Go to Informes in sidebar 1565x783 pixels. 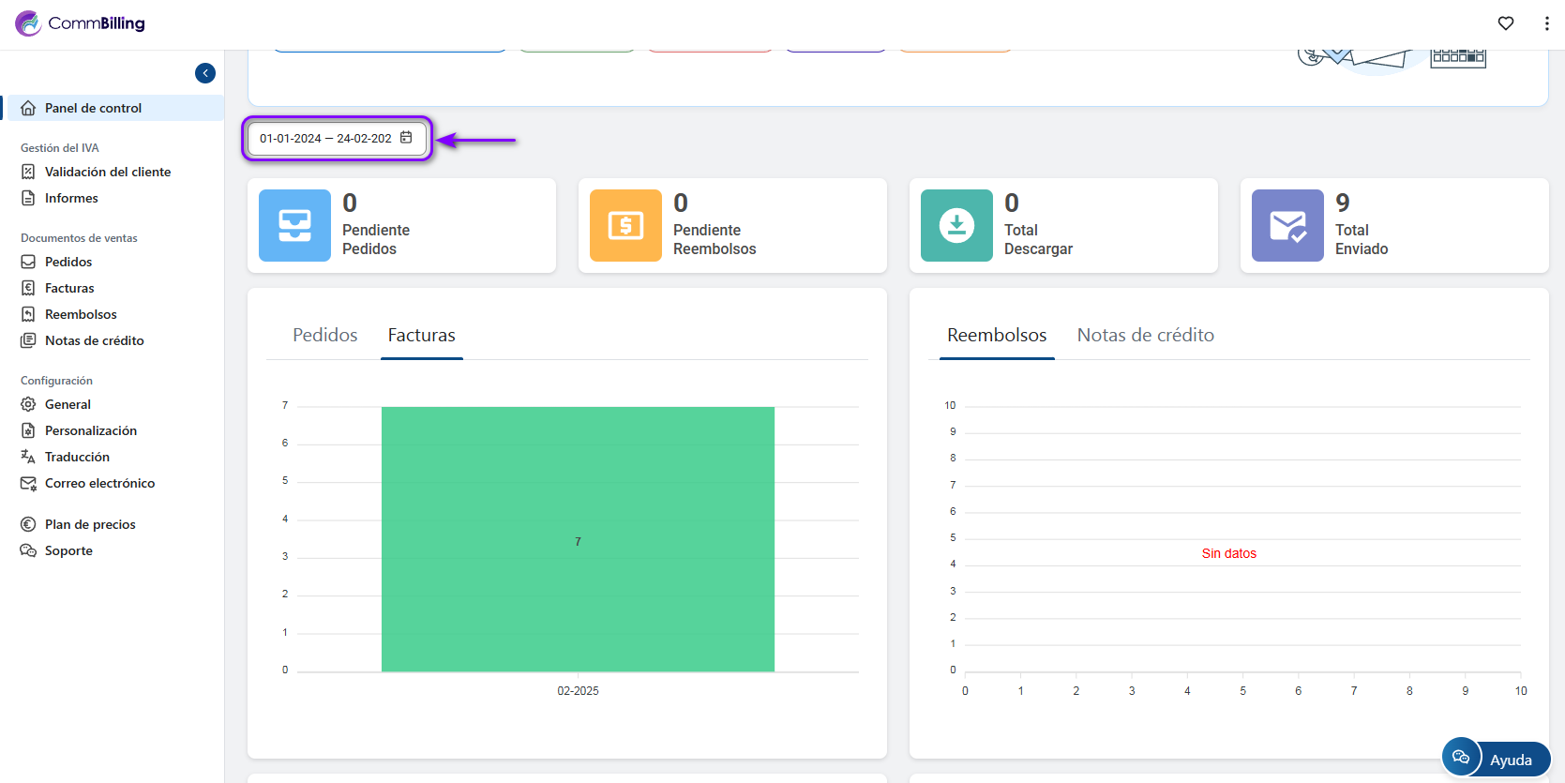(71, 198)
